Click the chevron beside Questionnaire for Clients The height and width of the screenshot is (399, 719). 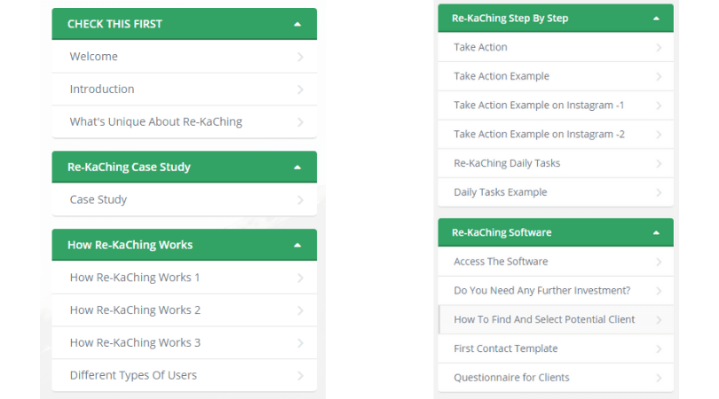(659, 378)
